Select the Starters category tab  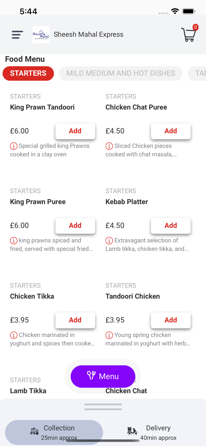pos(28,73)
